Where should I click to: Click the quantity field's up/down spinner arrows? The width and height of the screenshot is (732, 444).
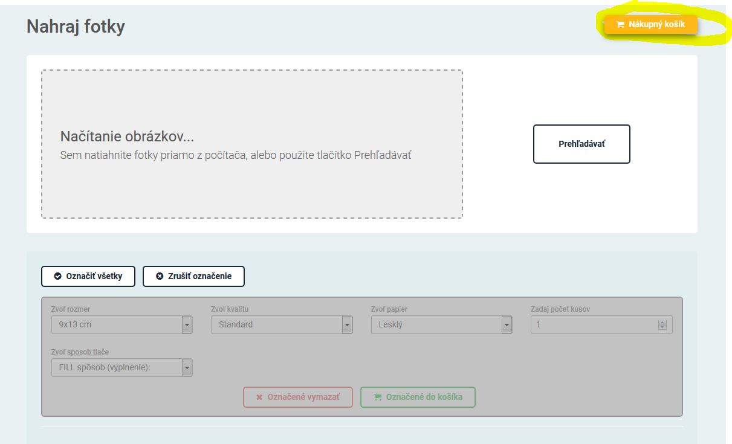pos(662,325)
